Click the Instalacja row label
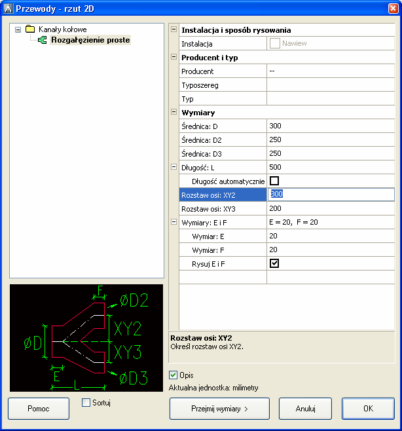The image size is (402, 431). click(x=196, y=44)
